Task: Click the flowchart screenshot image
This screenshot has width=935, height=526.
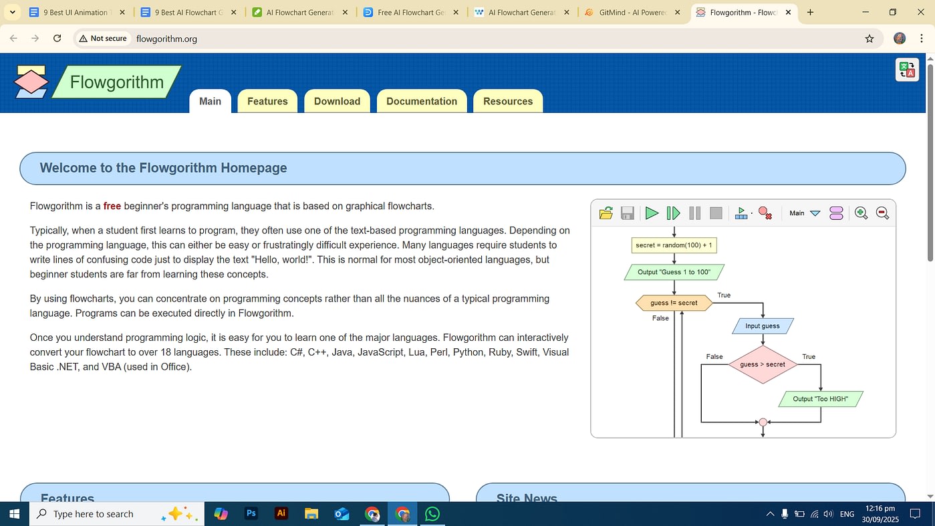Action: [x=743, y=319]
